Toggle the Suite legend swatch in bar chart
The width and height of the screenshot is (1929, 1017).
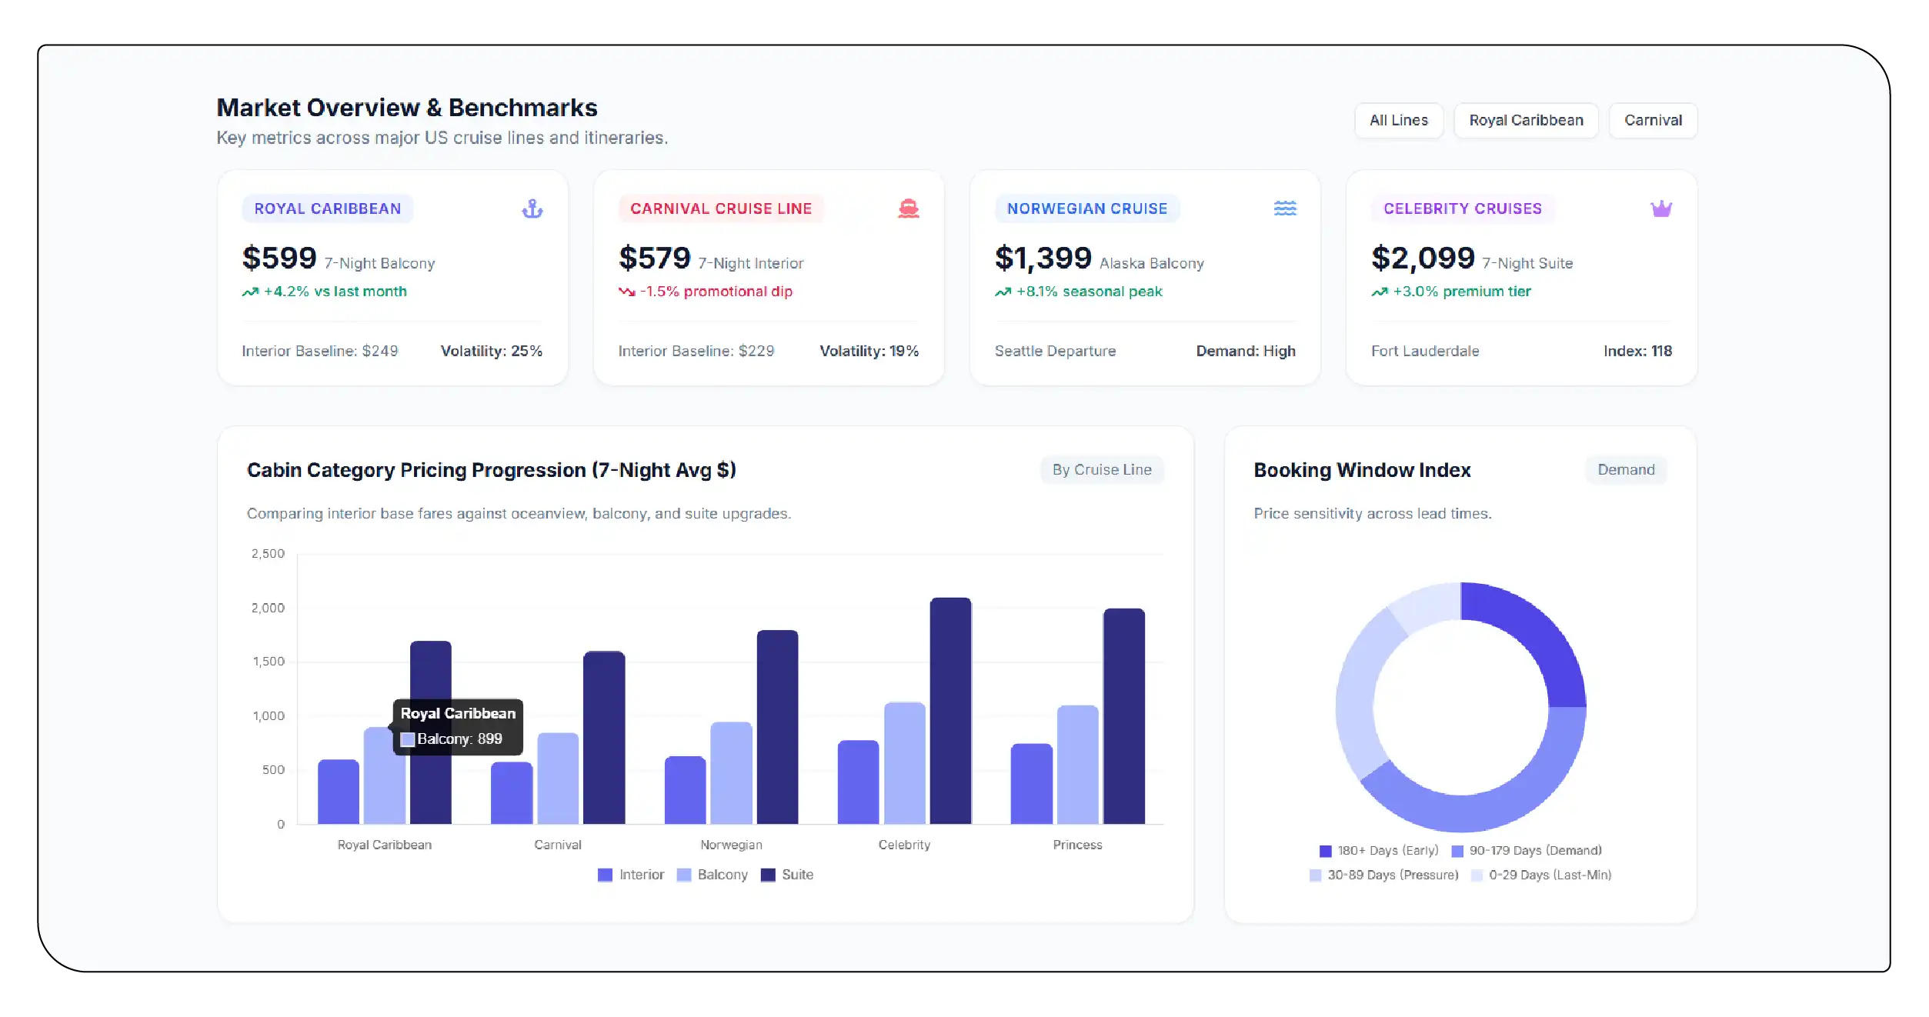768,875
